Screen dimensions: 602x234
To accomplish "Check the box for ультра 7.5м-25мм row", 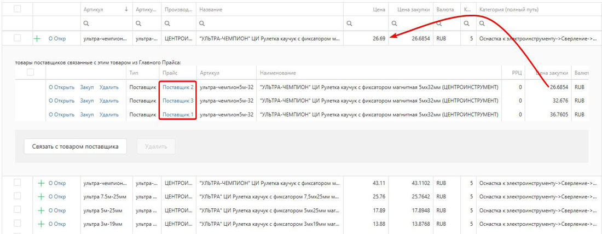I will coord(17,196).
